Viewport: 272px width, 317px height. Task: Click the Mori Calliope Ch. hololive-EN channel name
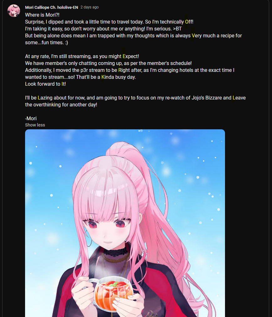[x=51, y=7]
